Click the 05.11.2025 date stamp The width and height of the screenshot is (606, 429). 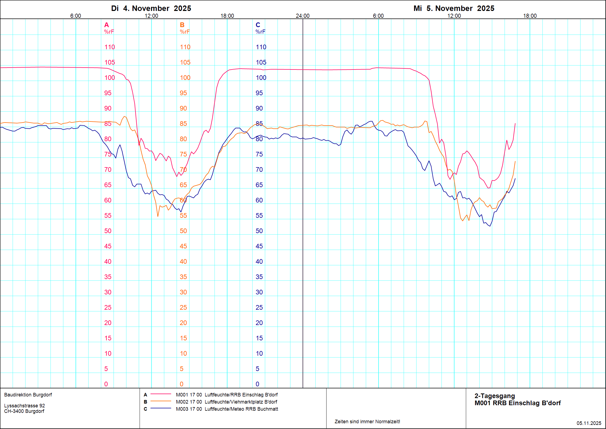pyautogui.click(x=589, y=423)
